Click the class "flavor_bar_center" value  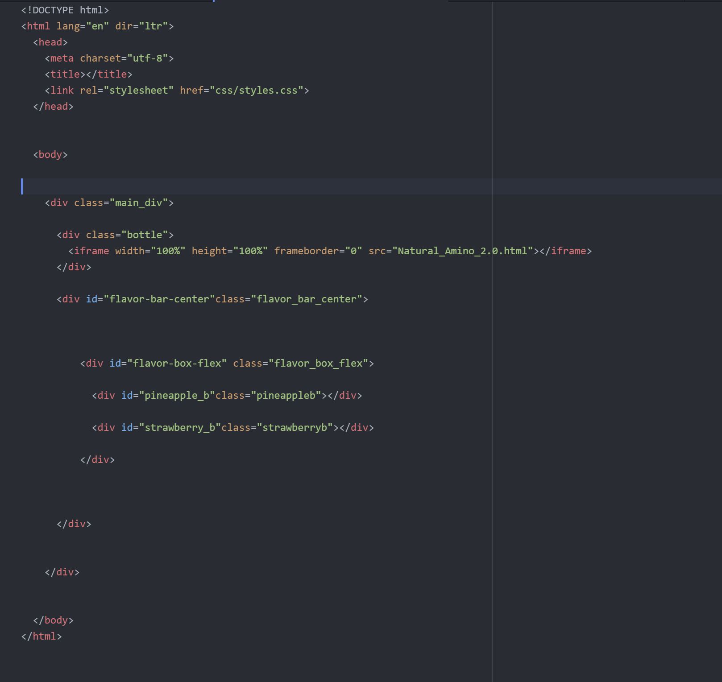click(307, 299)
